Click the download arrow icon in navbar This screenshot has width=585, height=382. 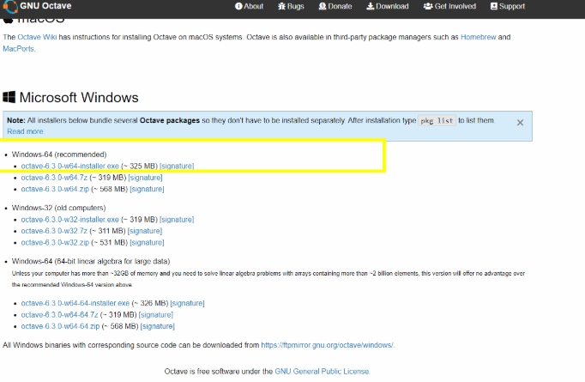click(x=370, y=6)
